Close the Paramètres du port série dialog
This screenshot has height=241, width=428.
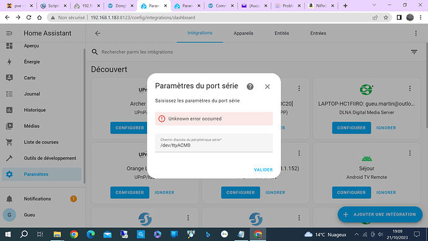click(267, 86)
